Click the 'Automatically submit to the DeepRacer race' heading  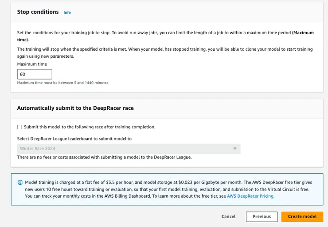pyautogui.click(x=75, y=108)
